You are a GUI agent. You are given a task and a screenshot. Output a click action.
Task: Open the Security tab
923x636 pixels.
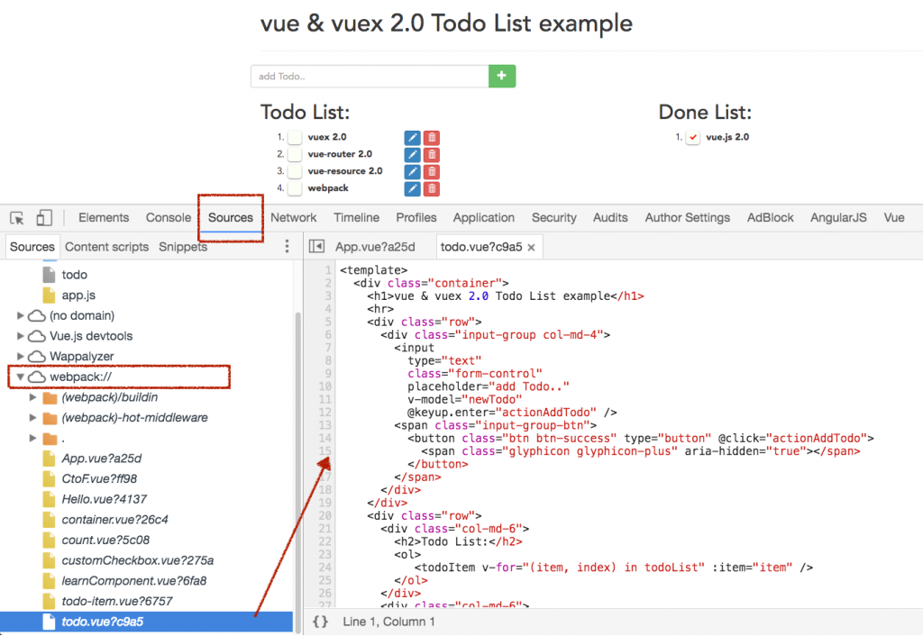click(554, 218)
